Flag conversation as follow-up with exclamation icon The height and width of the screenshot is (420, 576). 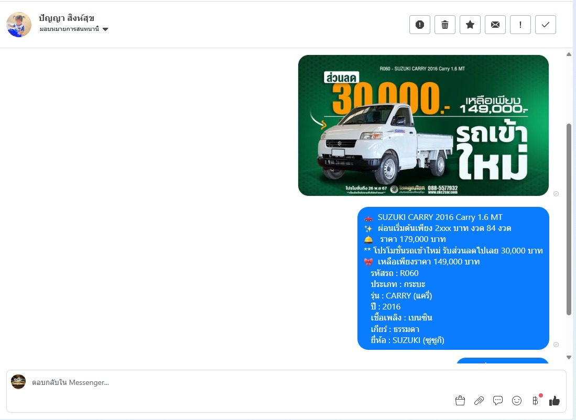520,25
